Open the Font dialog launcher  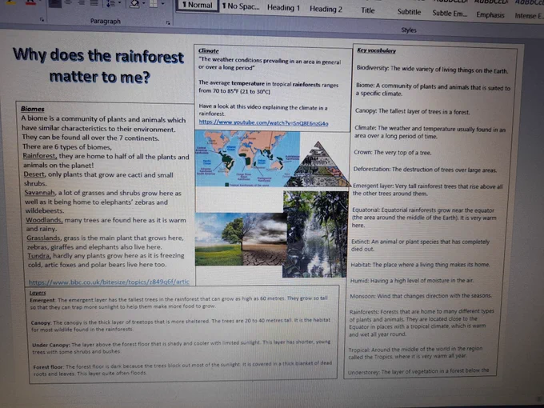tap(42, 19)
